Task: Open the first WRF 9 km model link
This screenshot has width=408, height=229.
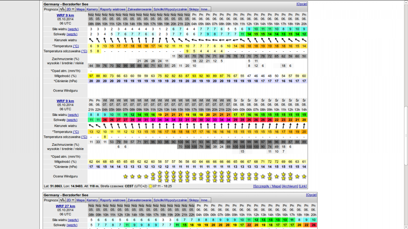Action: click(x=65, y=15)
